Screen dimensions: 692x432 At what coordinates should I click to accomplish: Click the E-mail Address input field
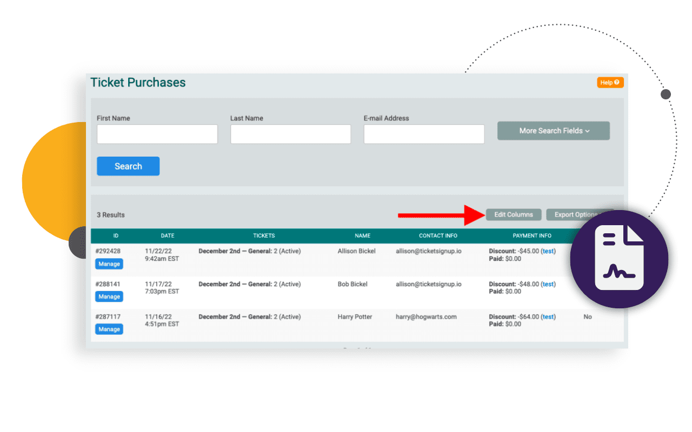coord(424,134)
